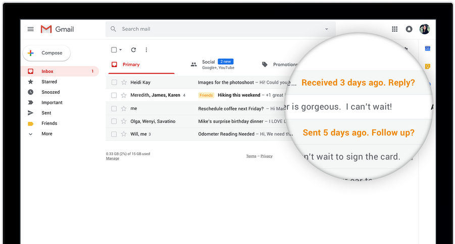Open Google Keep in side panel
The height and width of the screenshot is (244, 455).
click(427, 67)
